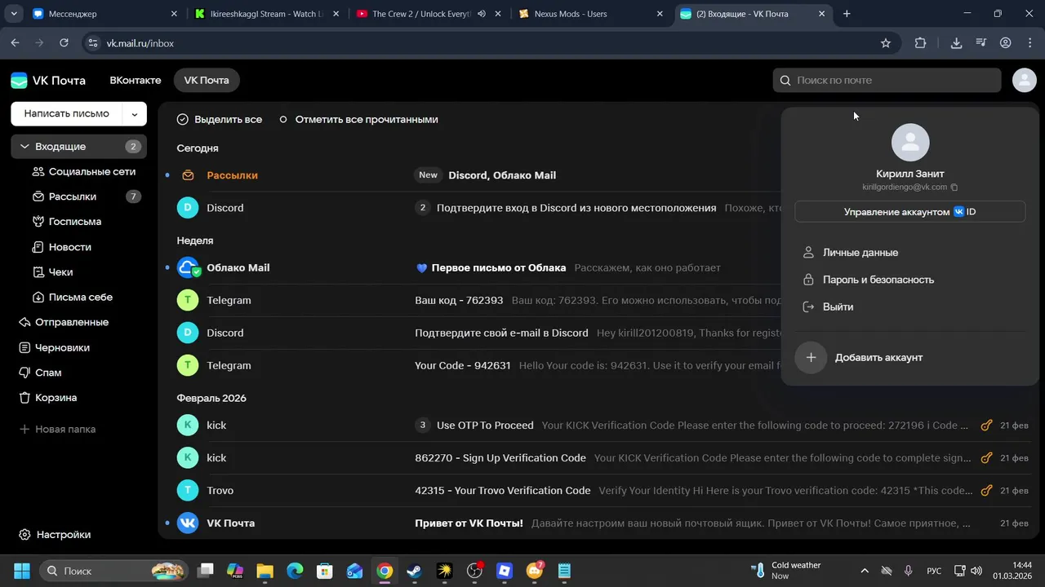Image resolution: width=1045 pixels, height=587 pixels.
Task: Expand kick thread with 3 messages
Action: pos(422,425)
